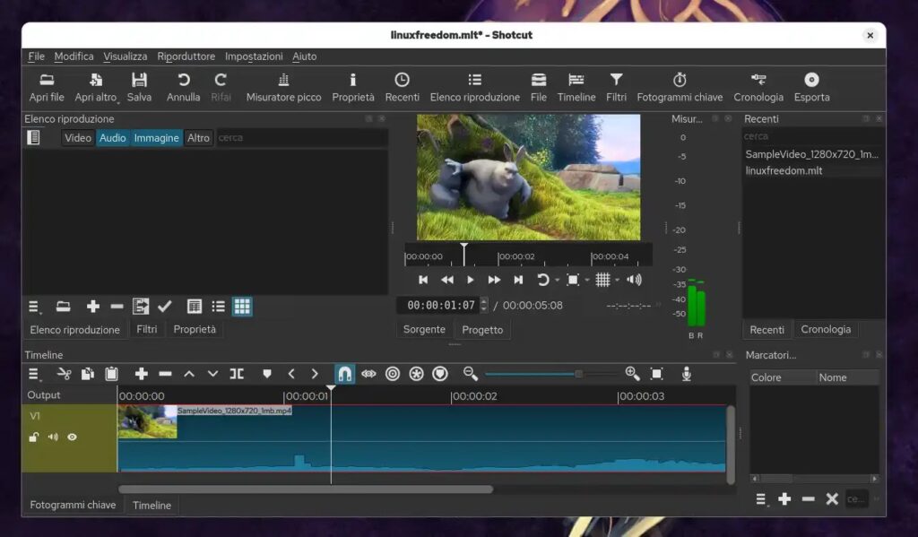This screenshot has height=537, width=918.
Task: Click the timecode 00:00:01:07 stepper arrows
Action: pyautogui.click(x=483, y=305)
